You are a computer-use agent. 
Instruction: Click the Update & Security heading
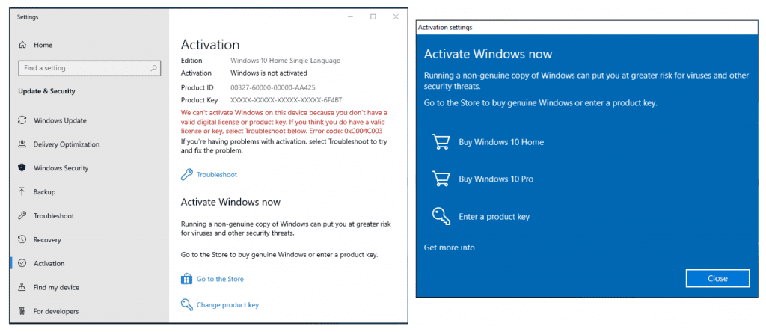tap(46, 91)
